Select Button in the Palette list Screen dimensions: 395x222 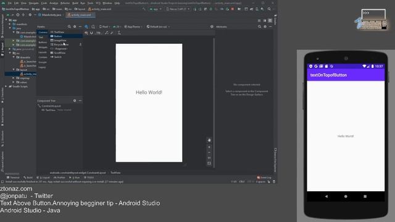[66, 36]
